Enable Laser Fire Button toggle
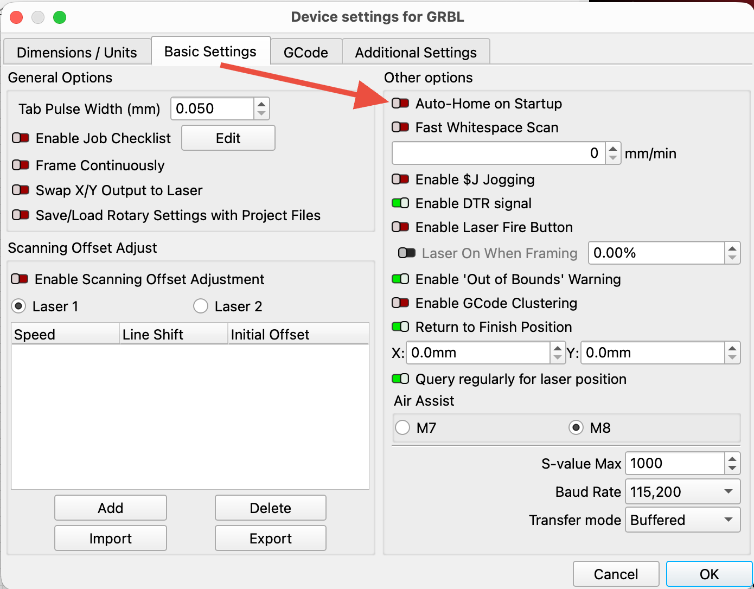Image resolution: width=754 pixels, height=589 pixels. (x=400, y=227)
